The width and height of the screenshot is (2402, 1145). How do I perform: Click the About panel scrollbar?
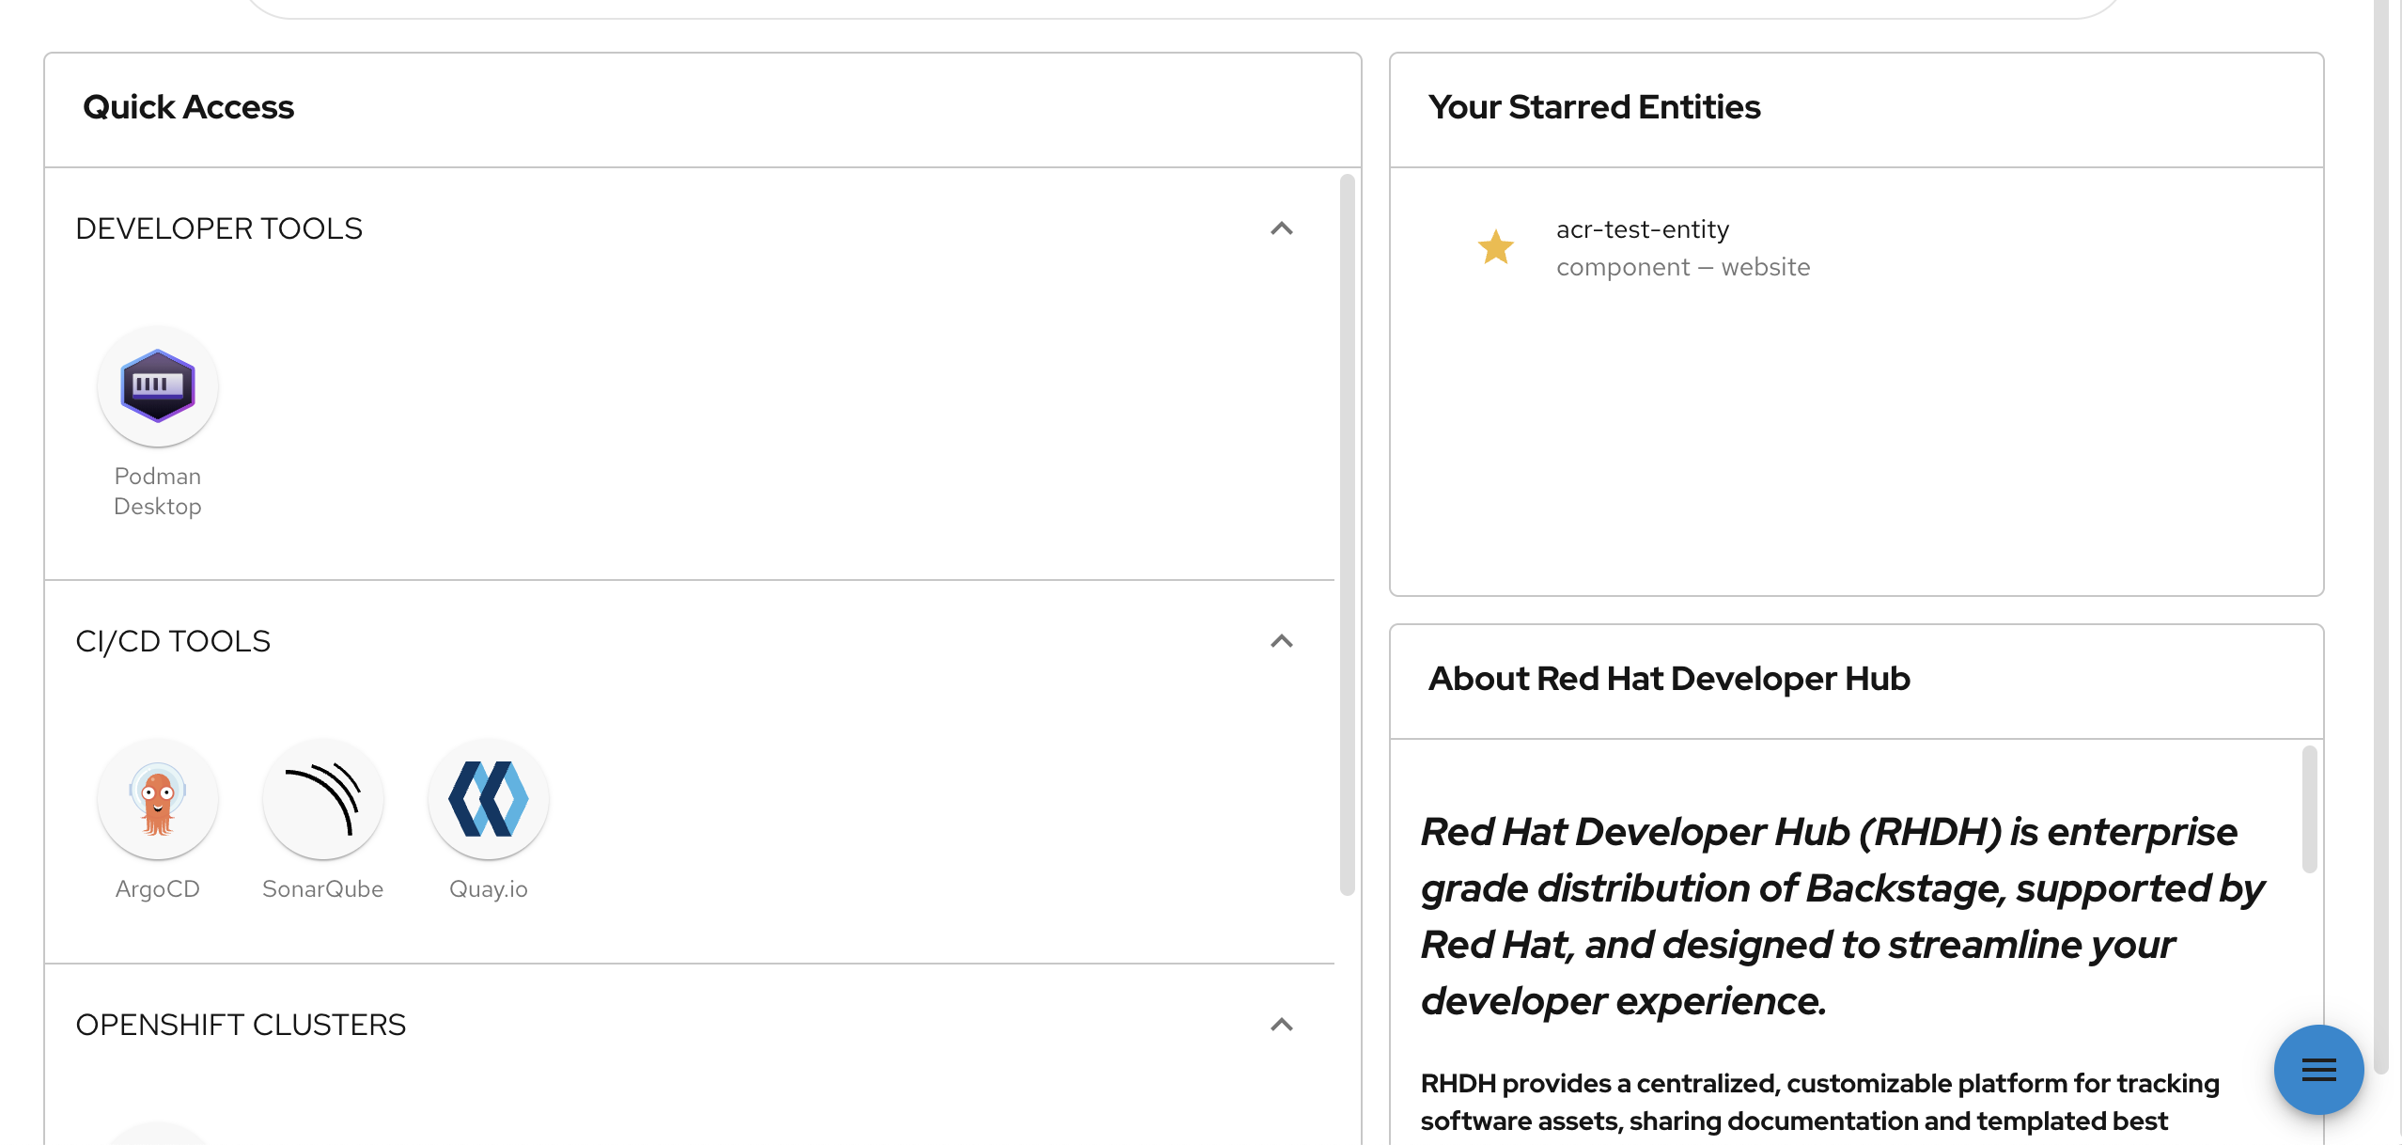coord(2309,808)
